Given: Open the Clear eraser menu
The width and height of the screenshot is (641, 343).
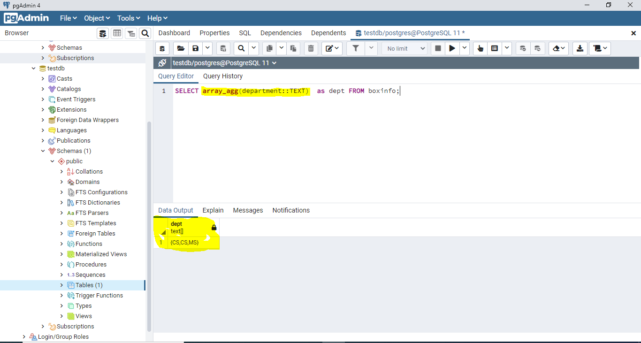Looking at the screenshot, I should pos(558,48).
